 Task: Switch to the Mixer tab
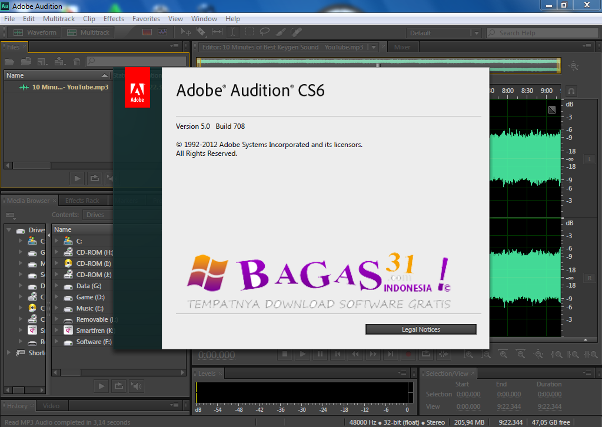tap(402, 47)
